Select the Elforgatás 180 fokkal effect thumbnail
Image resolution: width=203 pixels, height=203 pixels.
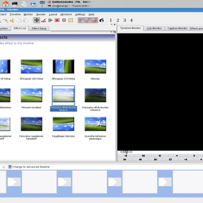(x=31, y=66)
